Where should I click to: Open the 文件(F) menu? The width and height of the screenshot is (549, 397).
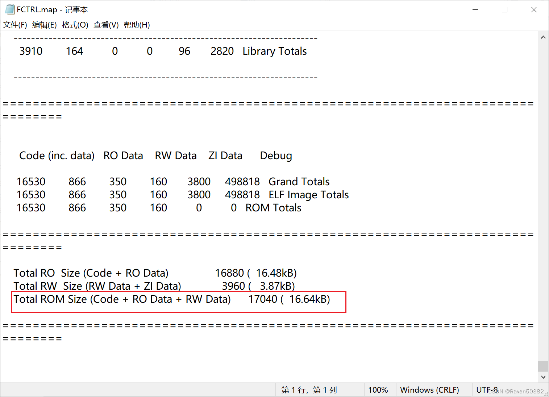[15, 25]
